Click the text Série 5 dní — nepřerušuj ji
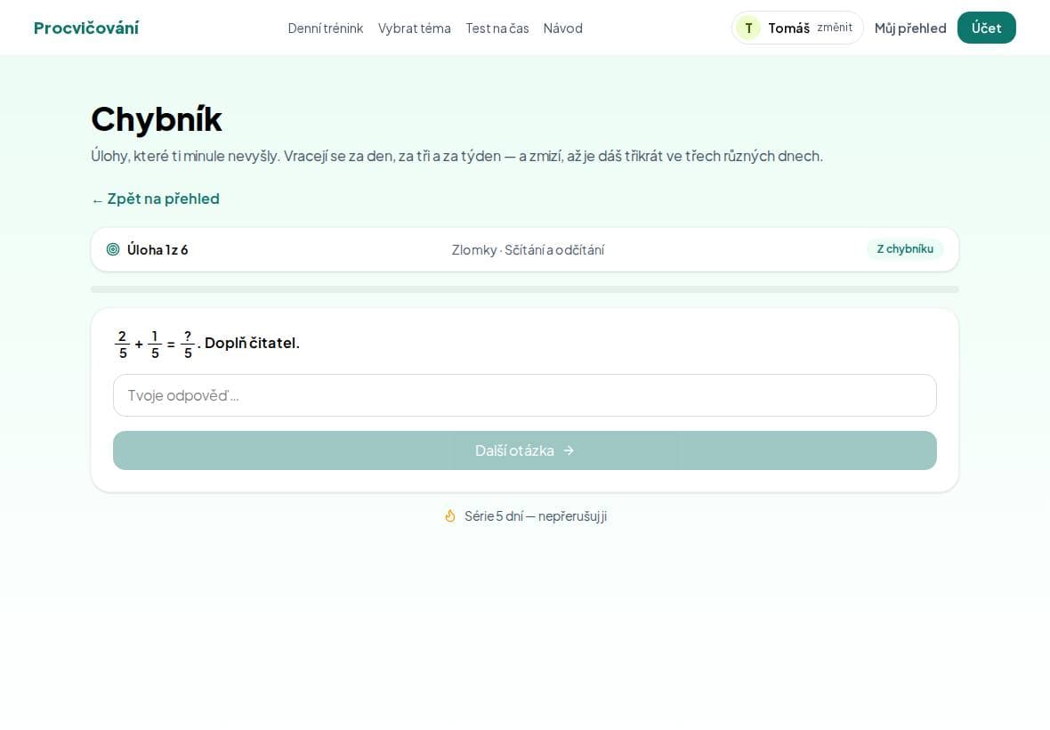This screenshot has height=730, width=1050. pos(536,516)
